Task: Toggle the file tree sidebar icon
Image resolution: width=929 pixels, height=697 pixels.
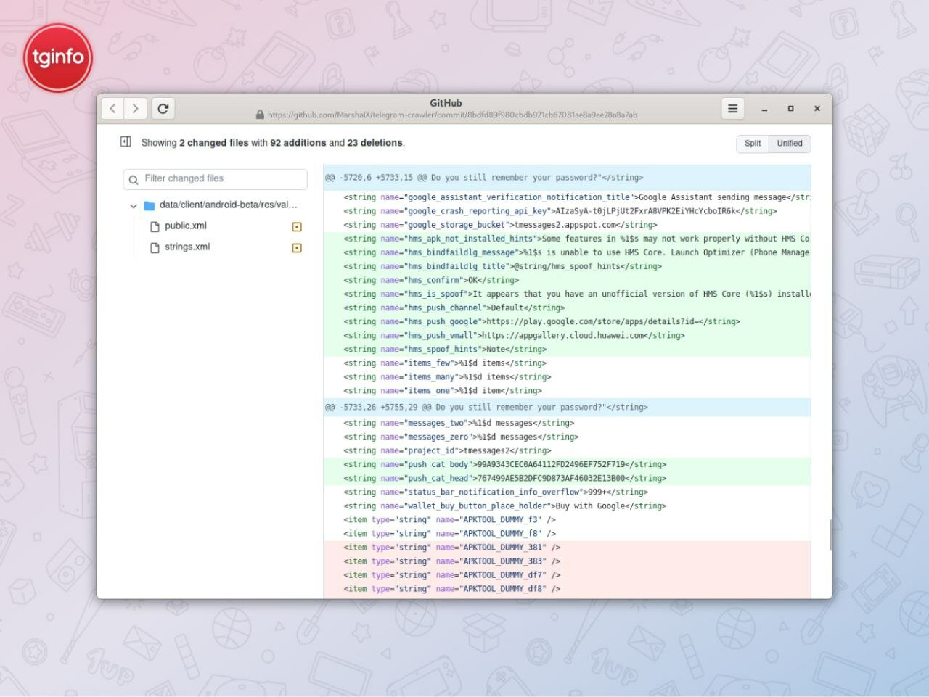Action: point(126,142)
